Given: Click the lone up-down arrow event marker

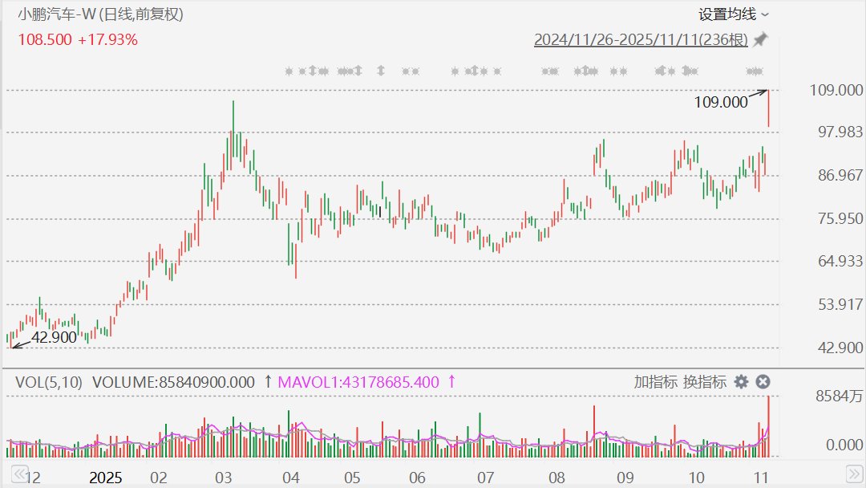Looking at the screenshot, I should [x=382, y=71].
